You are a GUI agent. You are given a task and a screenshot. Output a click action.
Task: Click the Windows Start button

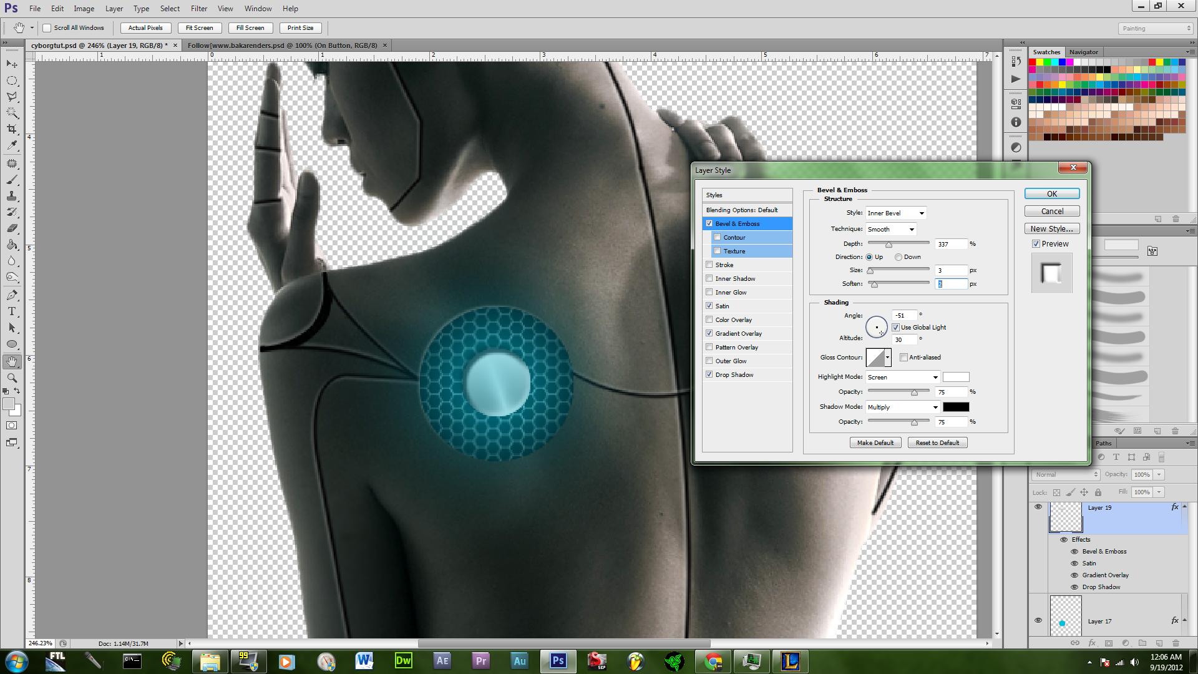[16, 661]
